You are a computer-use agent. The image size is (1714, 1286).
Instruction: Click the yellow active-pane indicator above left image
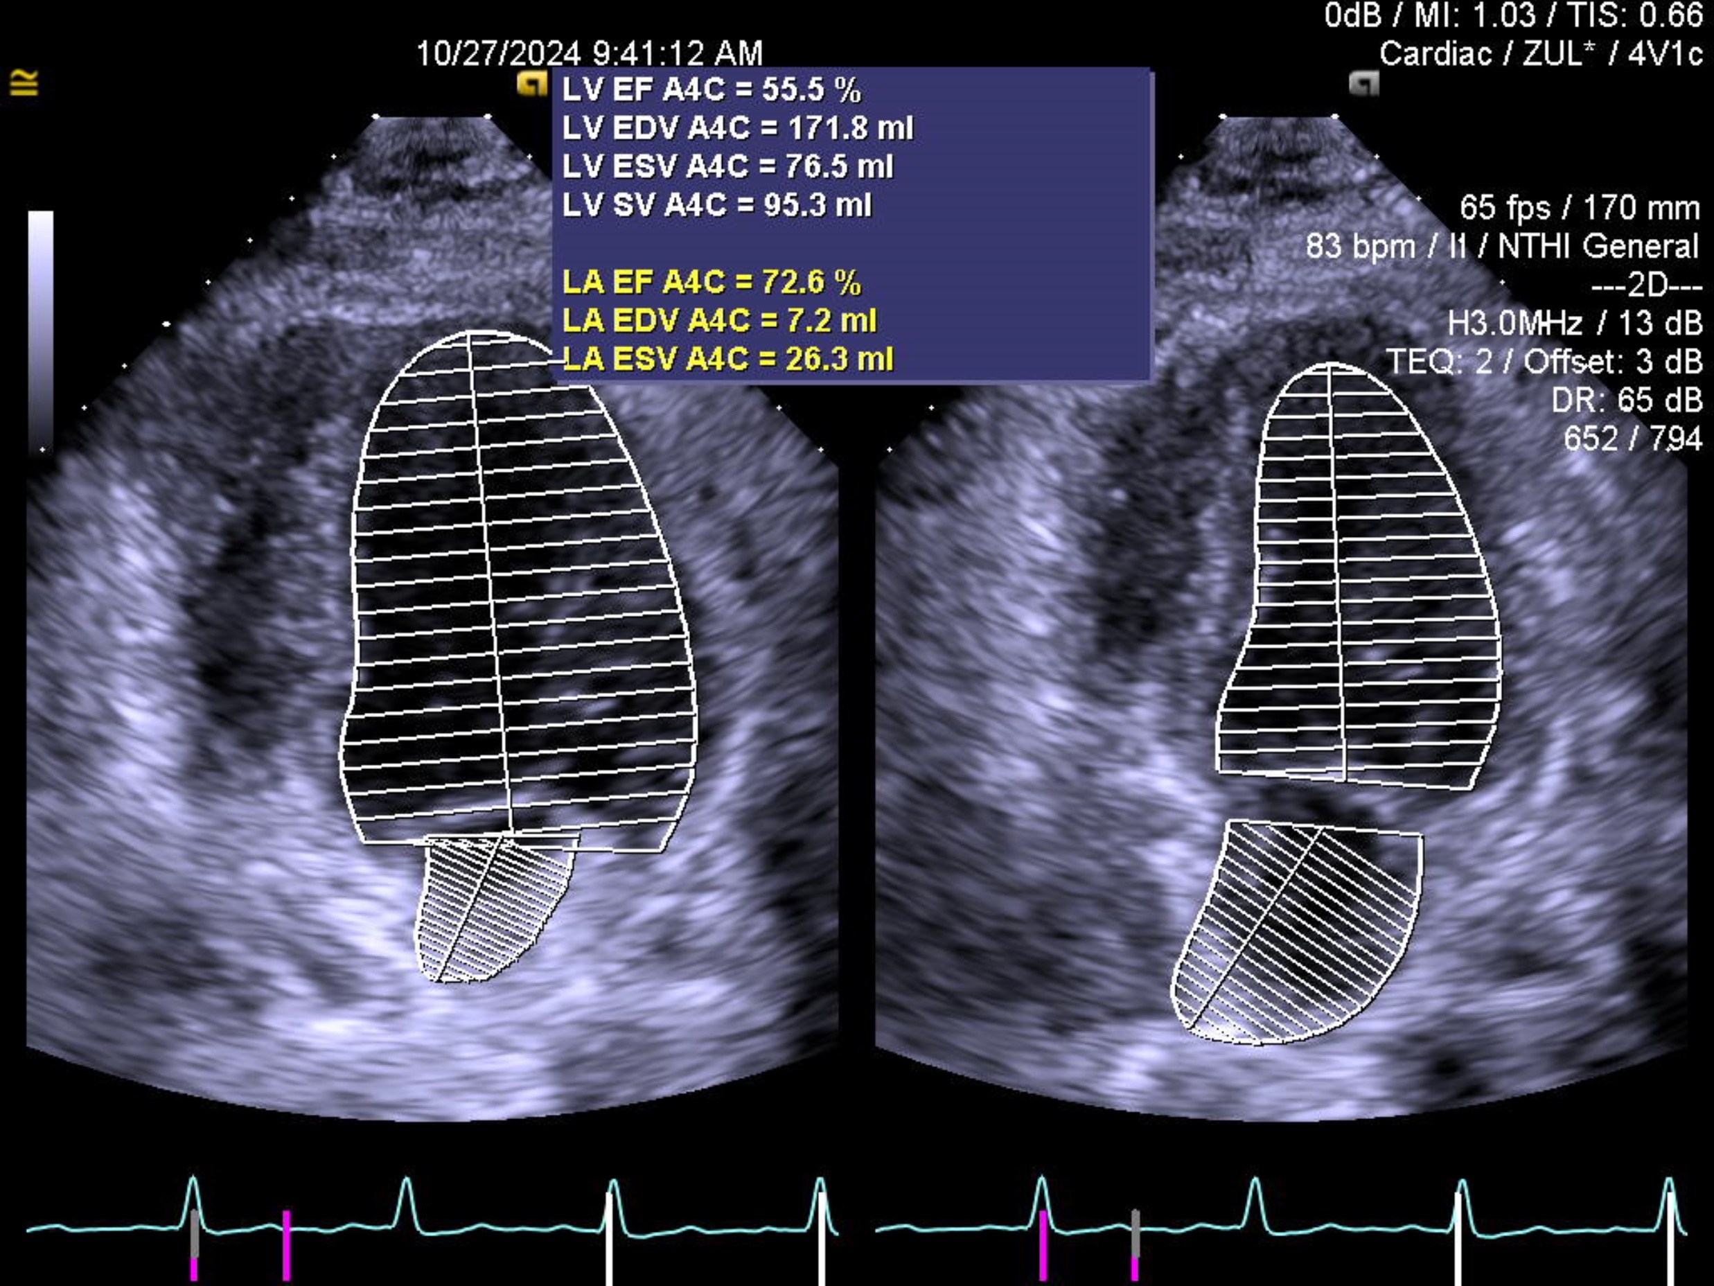click(x=531, y=84)
